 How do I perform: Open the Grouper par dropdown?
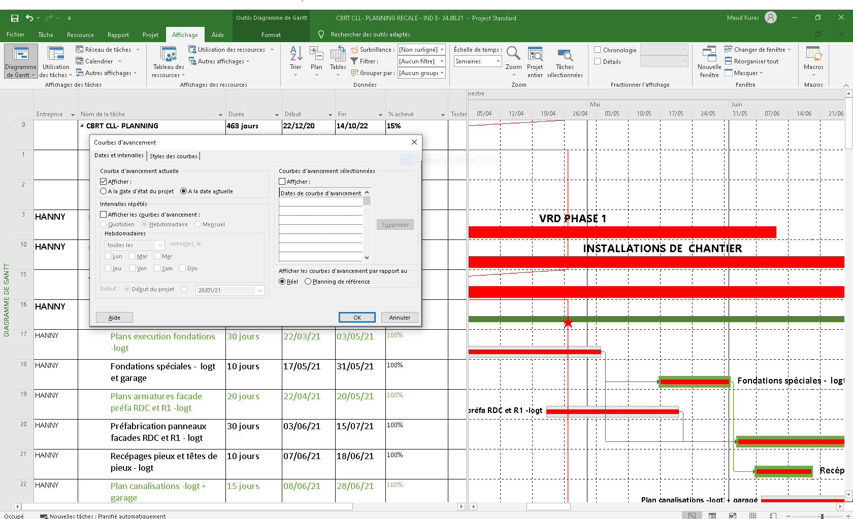point(442,73)
